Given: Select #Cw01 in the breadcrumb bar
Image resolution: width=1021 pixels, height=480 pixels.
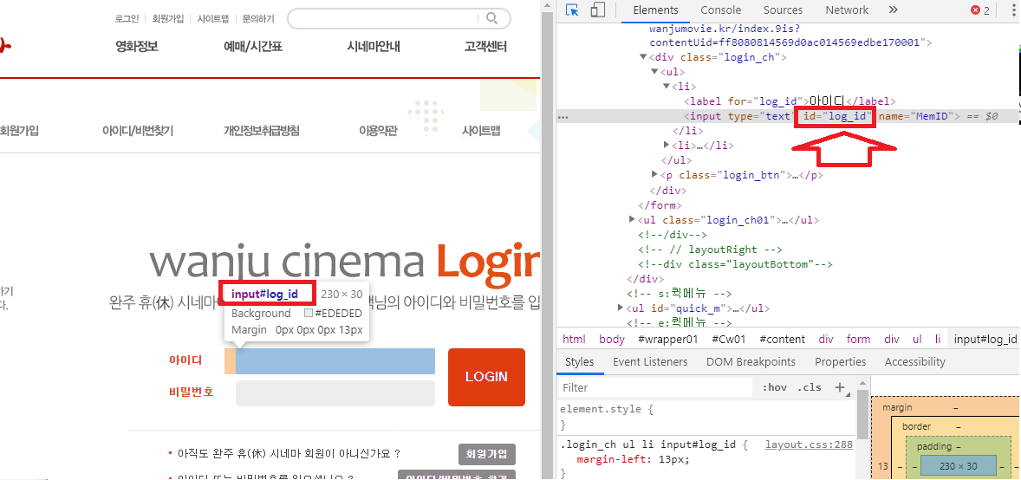Looking at the screenshot, I should click(x=729, y=340).
